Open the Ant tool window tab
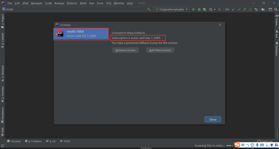This screenshot has width=279, height=149. pyautogui.click(x=277, y=34)
